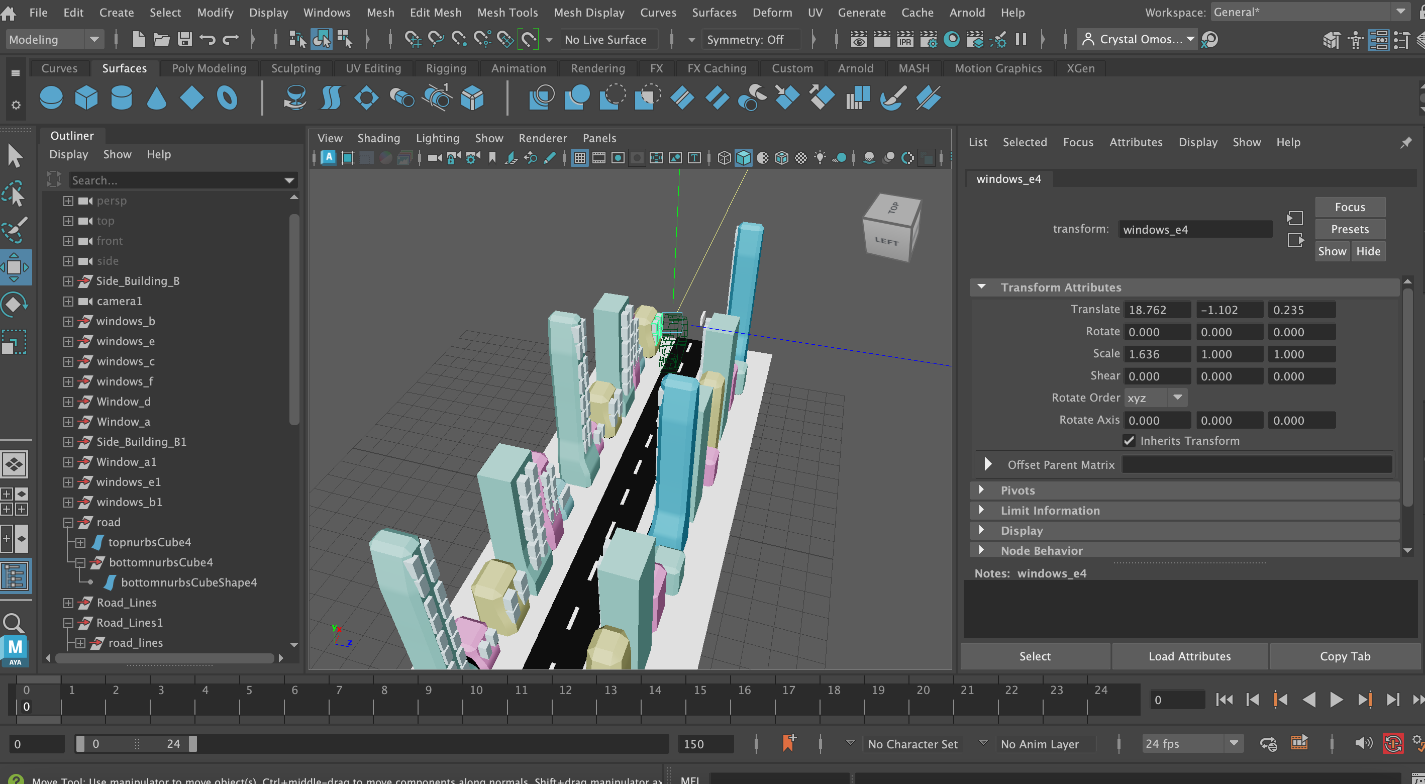Open the viewport Shading menu
The image size is (1425, 784).
378,138
